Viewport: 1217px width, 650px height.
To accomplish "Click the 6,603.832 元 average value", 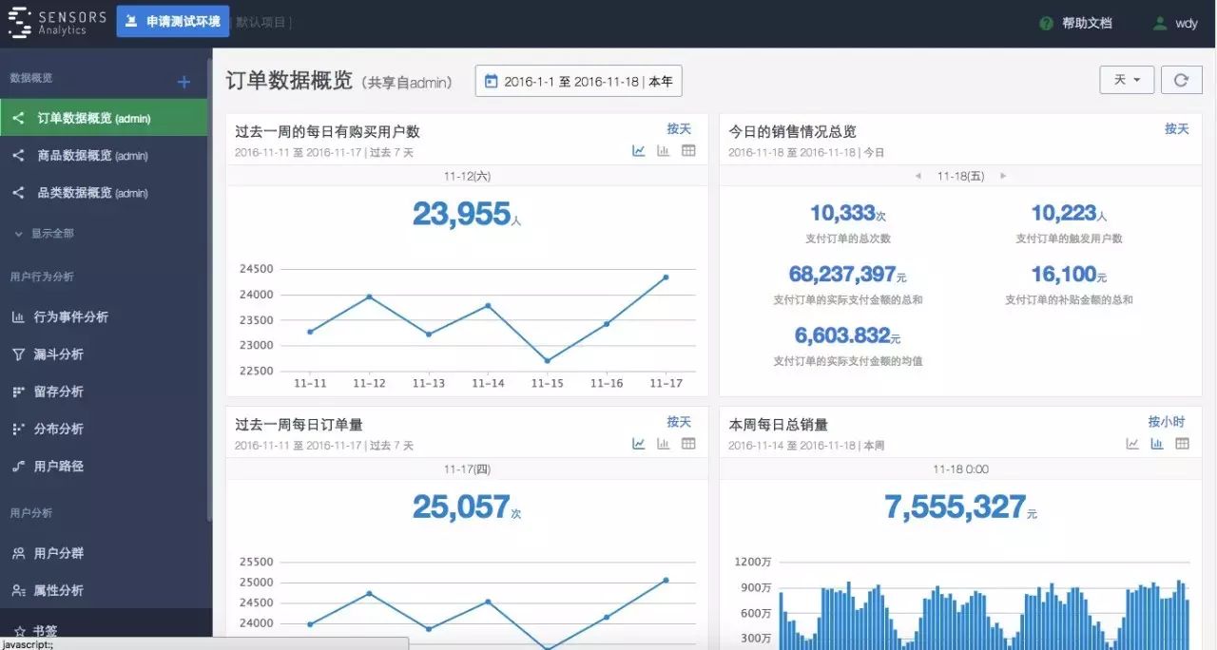I will point(847,335).
